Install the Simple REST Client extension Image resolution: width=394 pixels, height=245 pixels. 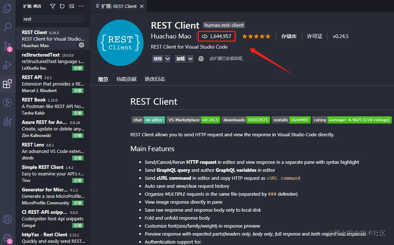coord(78,180)
